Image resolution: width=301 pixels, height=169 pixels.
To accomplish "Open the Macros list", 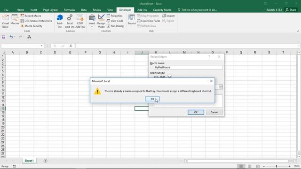I will coord(15,20).
